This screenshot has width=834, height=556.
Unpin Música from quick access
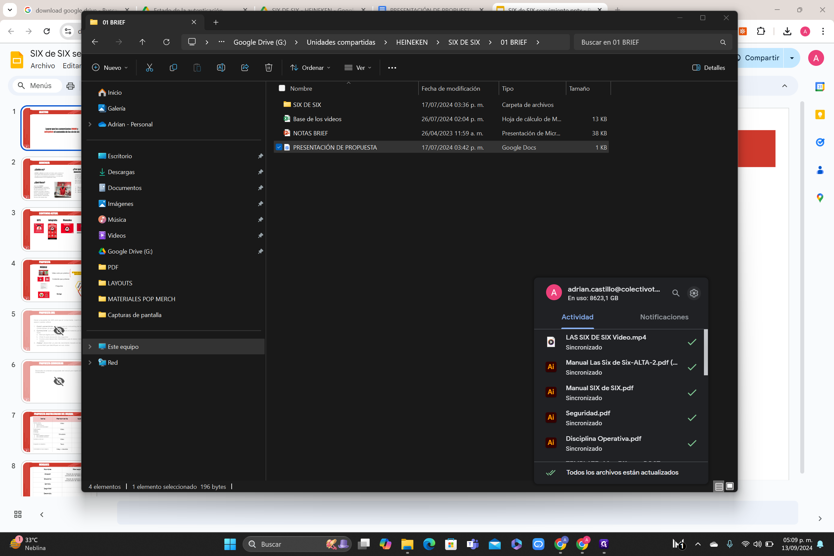(260, 219)
